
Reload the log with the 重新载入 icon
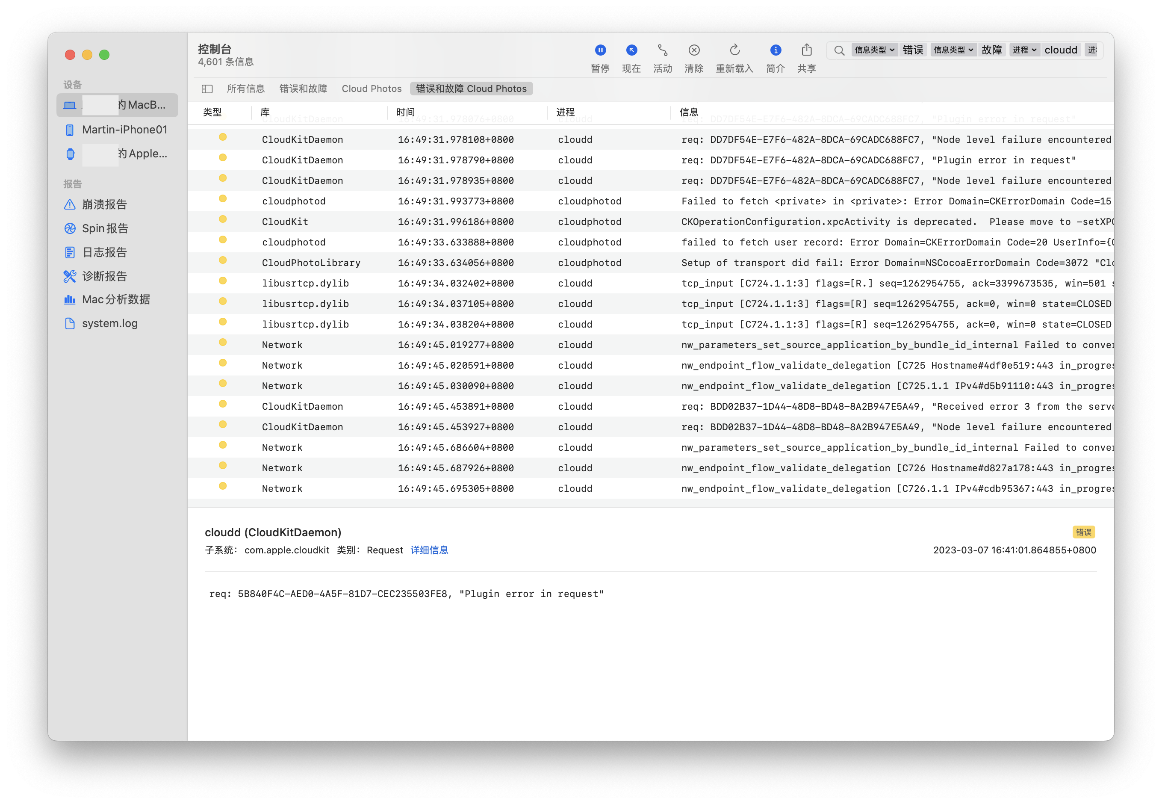[x=734, y=50]
